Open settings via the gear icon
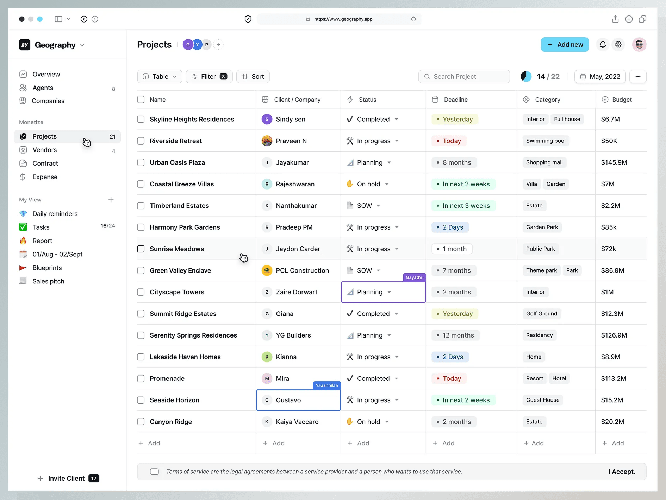 (x=618, y=45)
